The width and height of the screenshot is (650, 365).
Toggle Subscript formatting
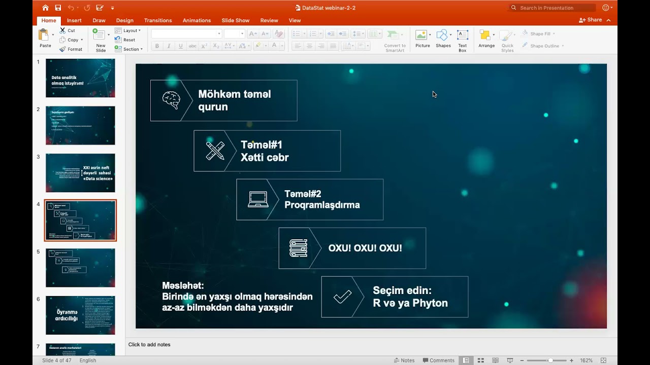pos(216,46)
